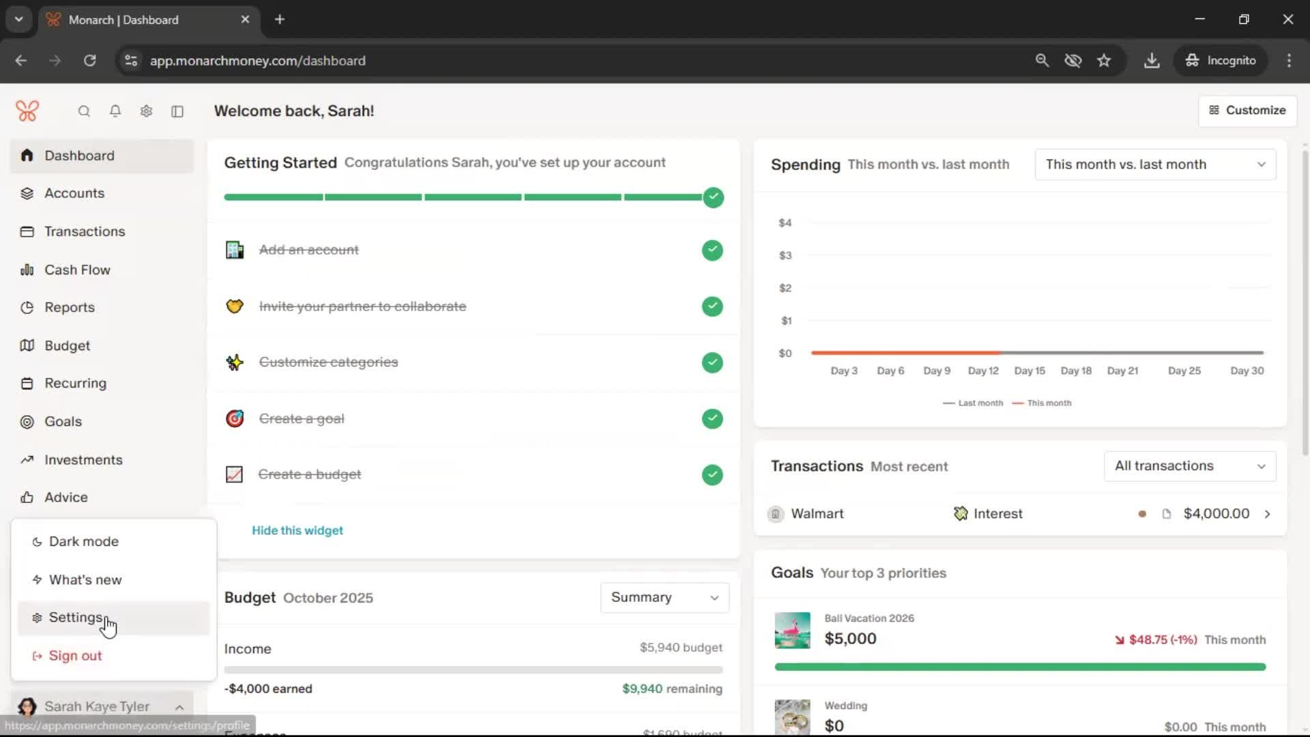Bookmark page with the star icon
This screenshot has height=737, width=1310.
[x=1104, y=61]
